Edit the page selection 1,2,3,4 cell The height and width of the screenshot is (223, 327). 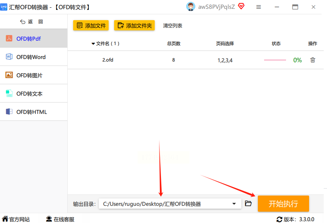225,60
